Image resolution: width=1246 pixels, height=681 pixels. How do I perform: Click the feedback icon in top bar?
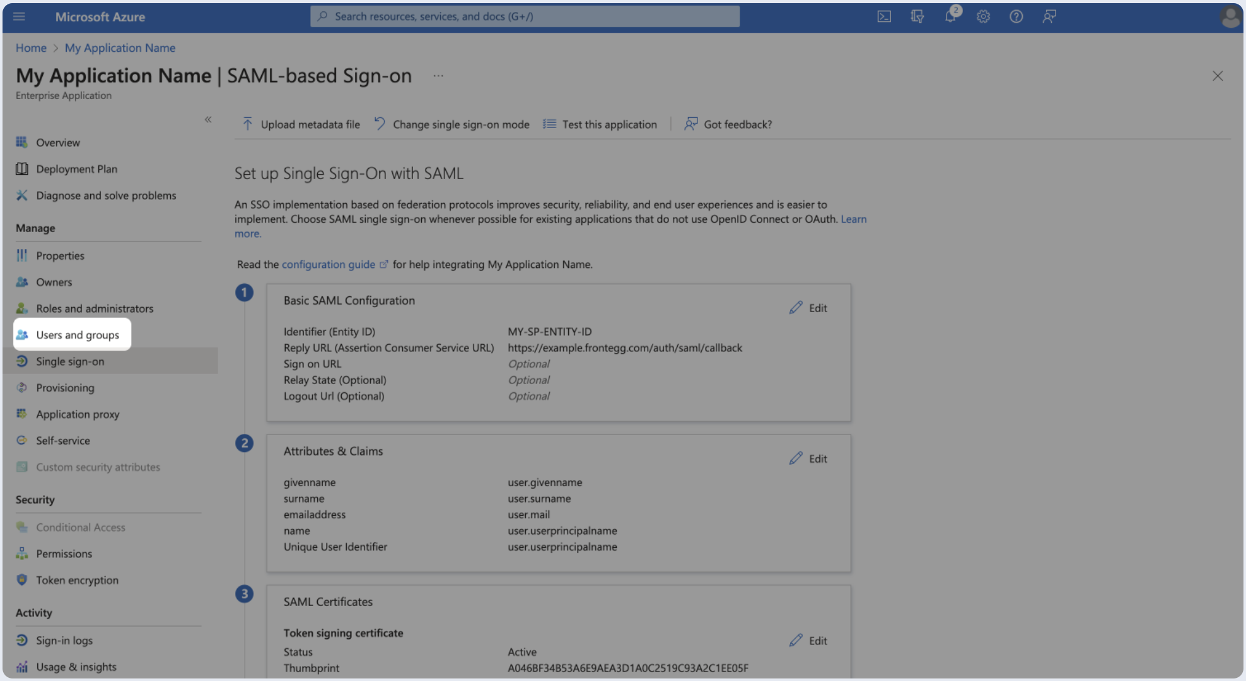(x=1049, y=16)
